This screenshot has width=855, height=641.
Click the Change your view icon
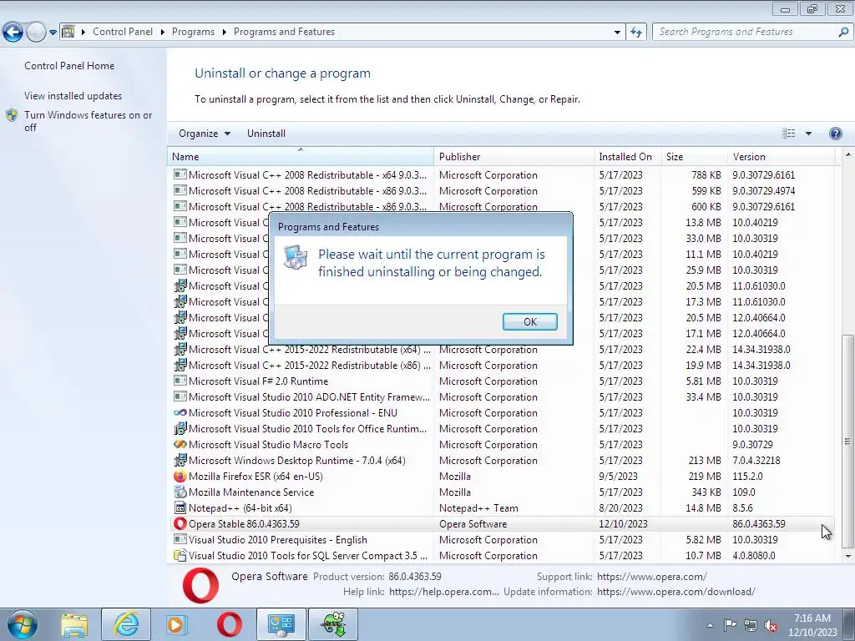click(788, 134)
